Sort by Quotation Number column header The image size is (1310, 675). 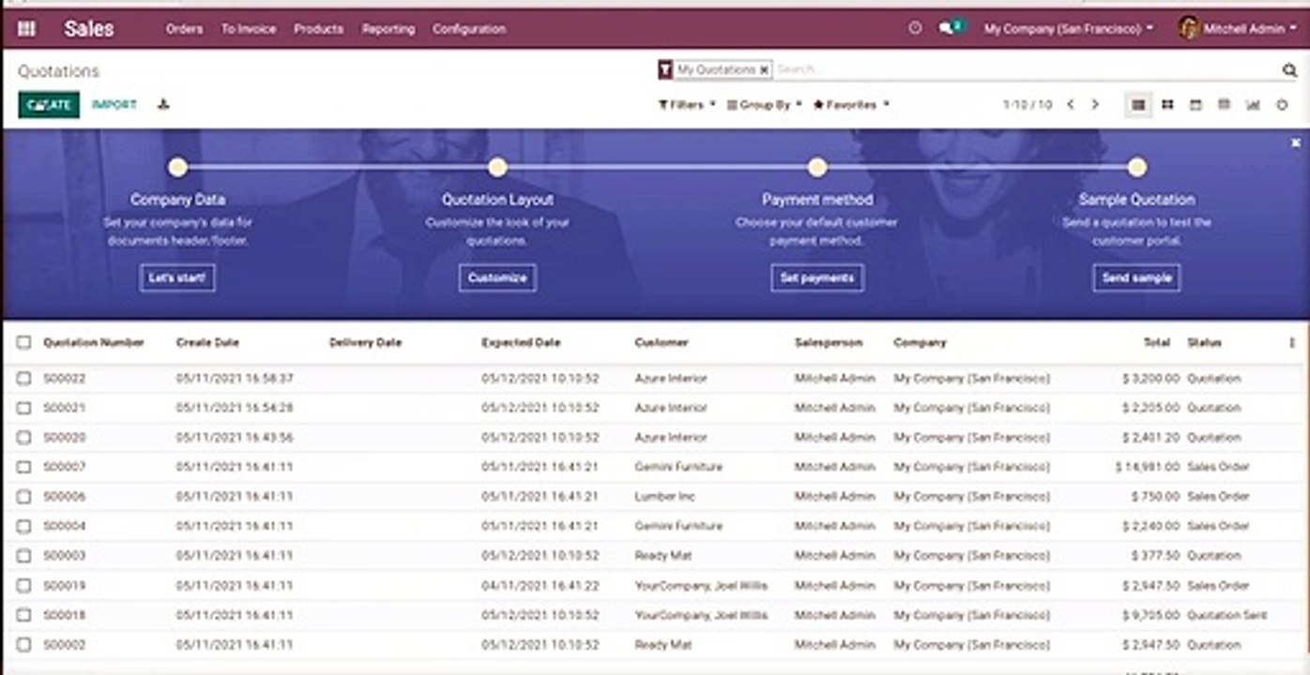tap(94, 343)
